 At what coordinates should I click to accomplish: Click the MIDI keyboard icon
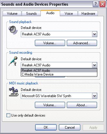(x=14, y=92)
